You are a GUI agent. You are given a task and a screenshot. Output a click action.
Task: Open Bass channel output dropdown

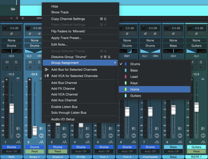pyautogui.click(x=173, y=46)
